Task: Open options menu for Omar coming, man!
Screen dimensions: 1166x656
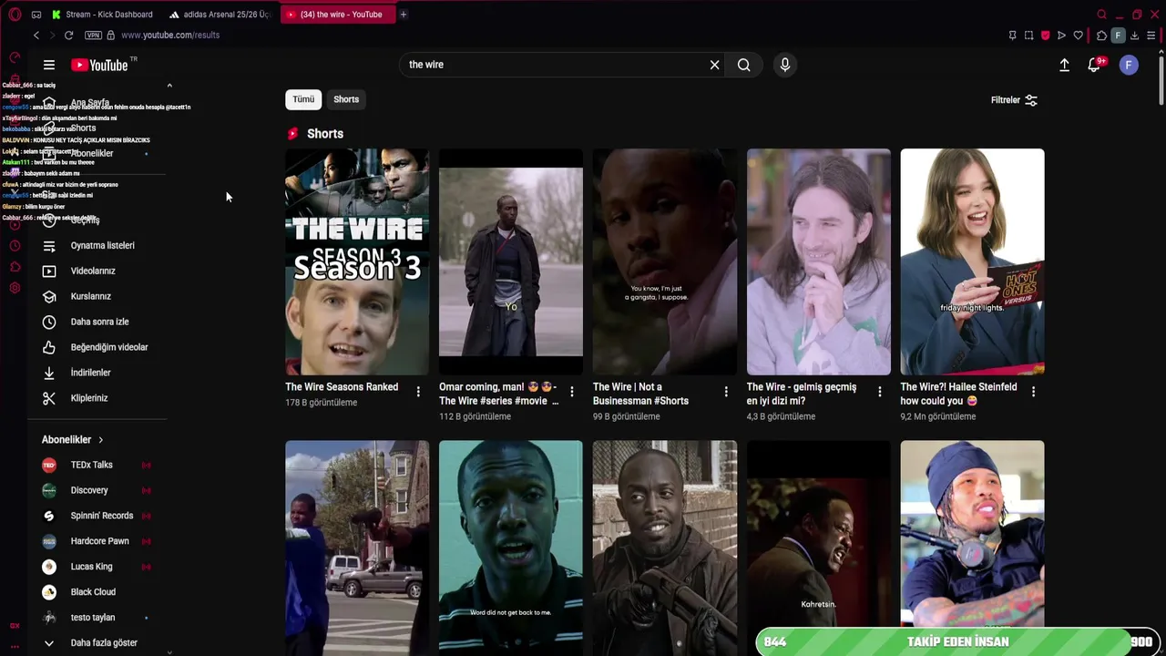Action: 572,392
